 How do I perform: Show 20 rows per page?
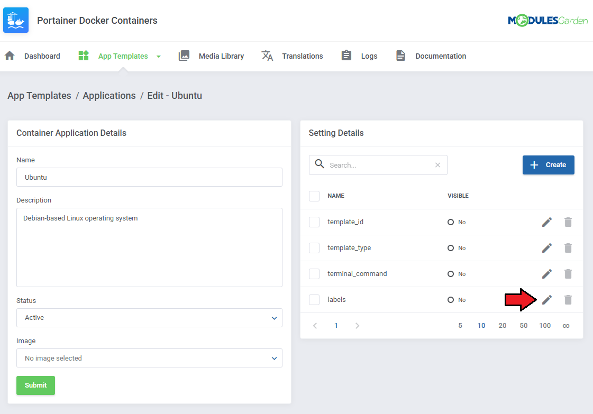pos(502,326)
